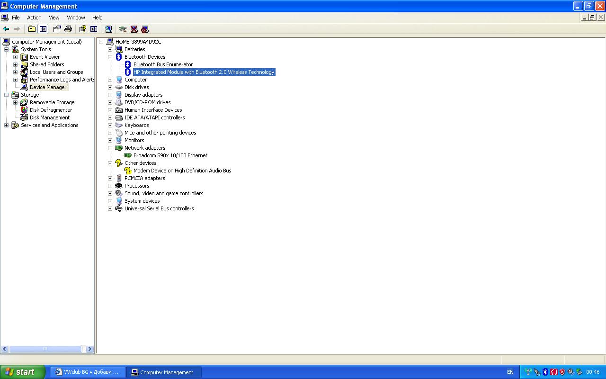Click the Print icon in the toolbar
Viewport: 606px width, 379px height.
(68, 29)
